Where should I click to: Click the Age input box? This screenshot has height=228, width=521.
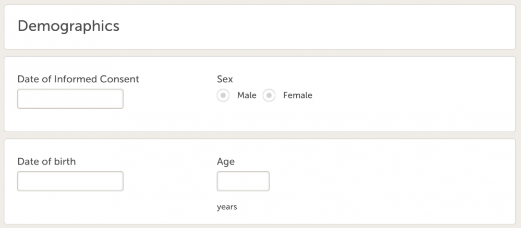(x=243, y=181)
